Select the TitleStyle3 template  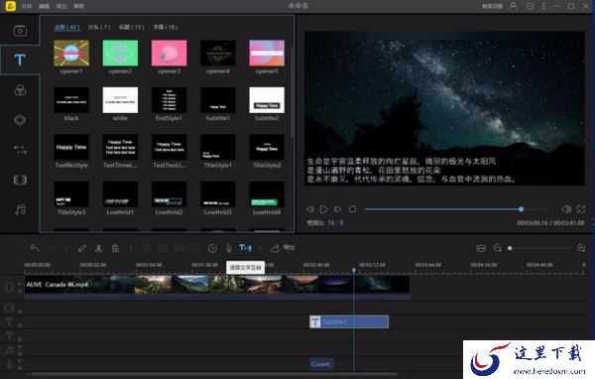71,194
